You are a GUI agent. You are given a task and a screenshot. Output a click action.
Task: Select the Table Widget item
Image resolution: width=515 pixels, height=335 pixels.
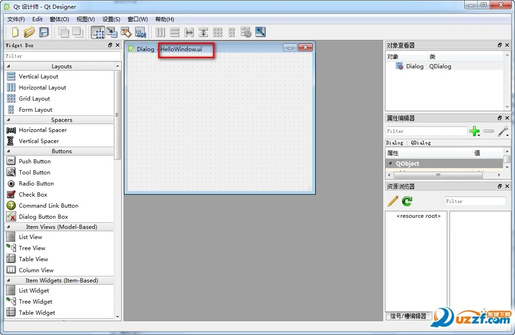[31, 313]
